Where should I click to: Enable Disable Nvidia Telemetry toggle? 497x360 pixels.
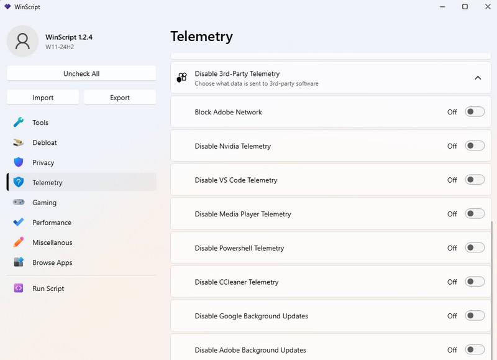pos(475,146)
